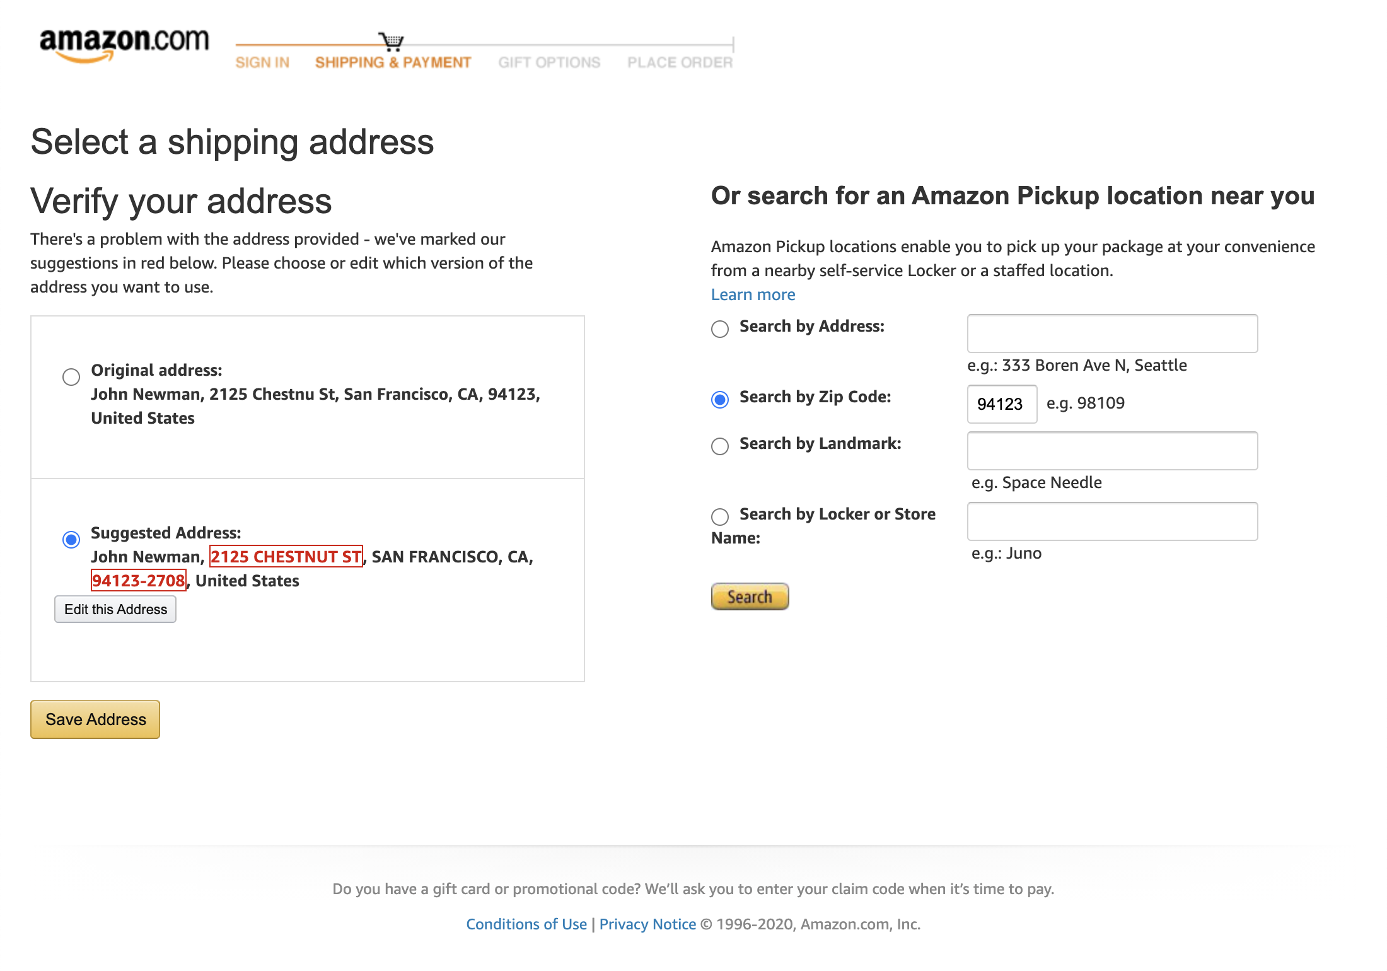1387x971 pixels.
Task: Select the Original address option
Action: 71,376
